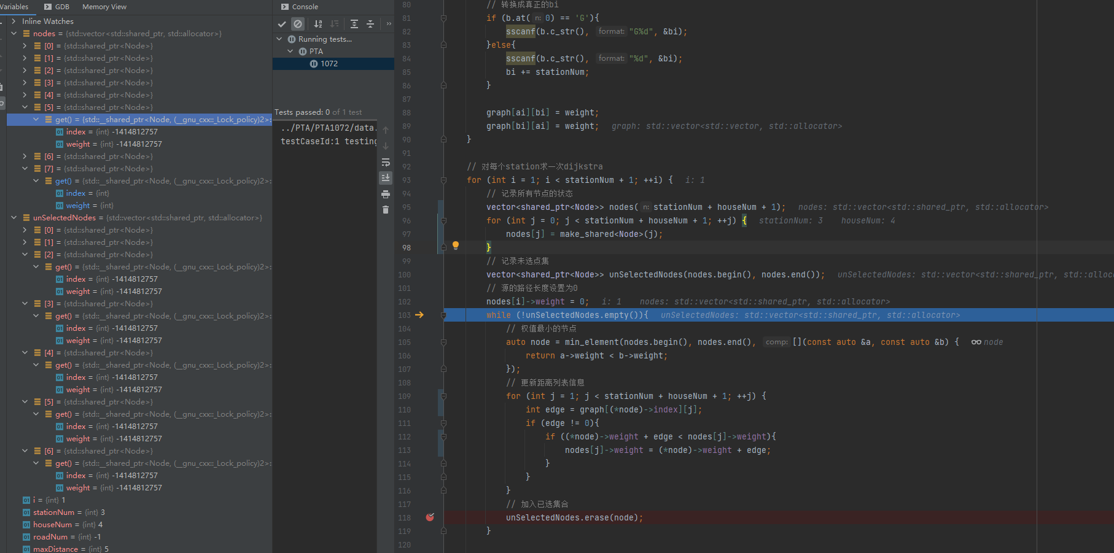Click the 'testCaseId:1 testing' console line
The height and width of the screenshot is (553, 1114).
(329, 141)
